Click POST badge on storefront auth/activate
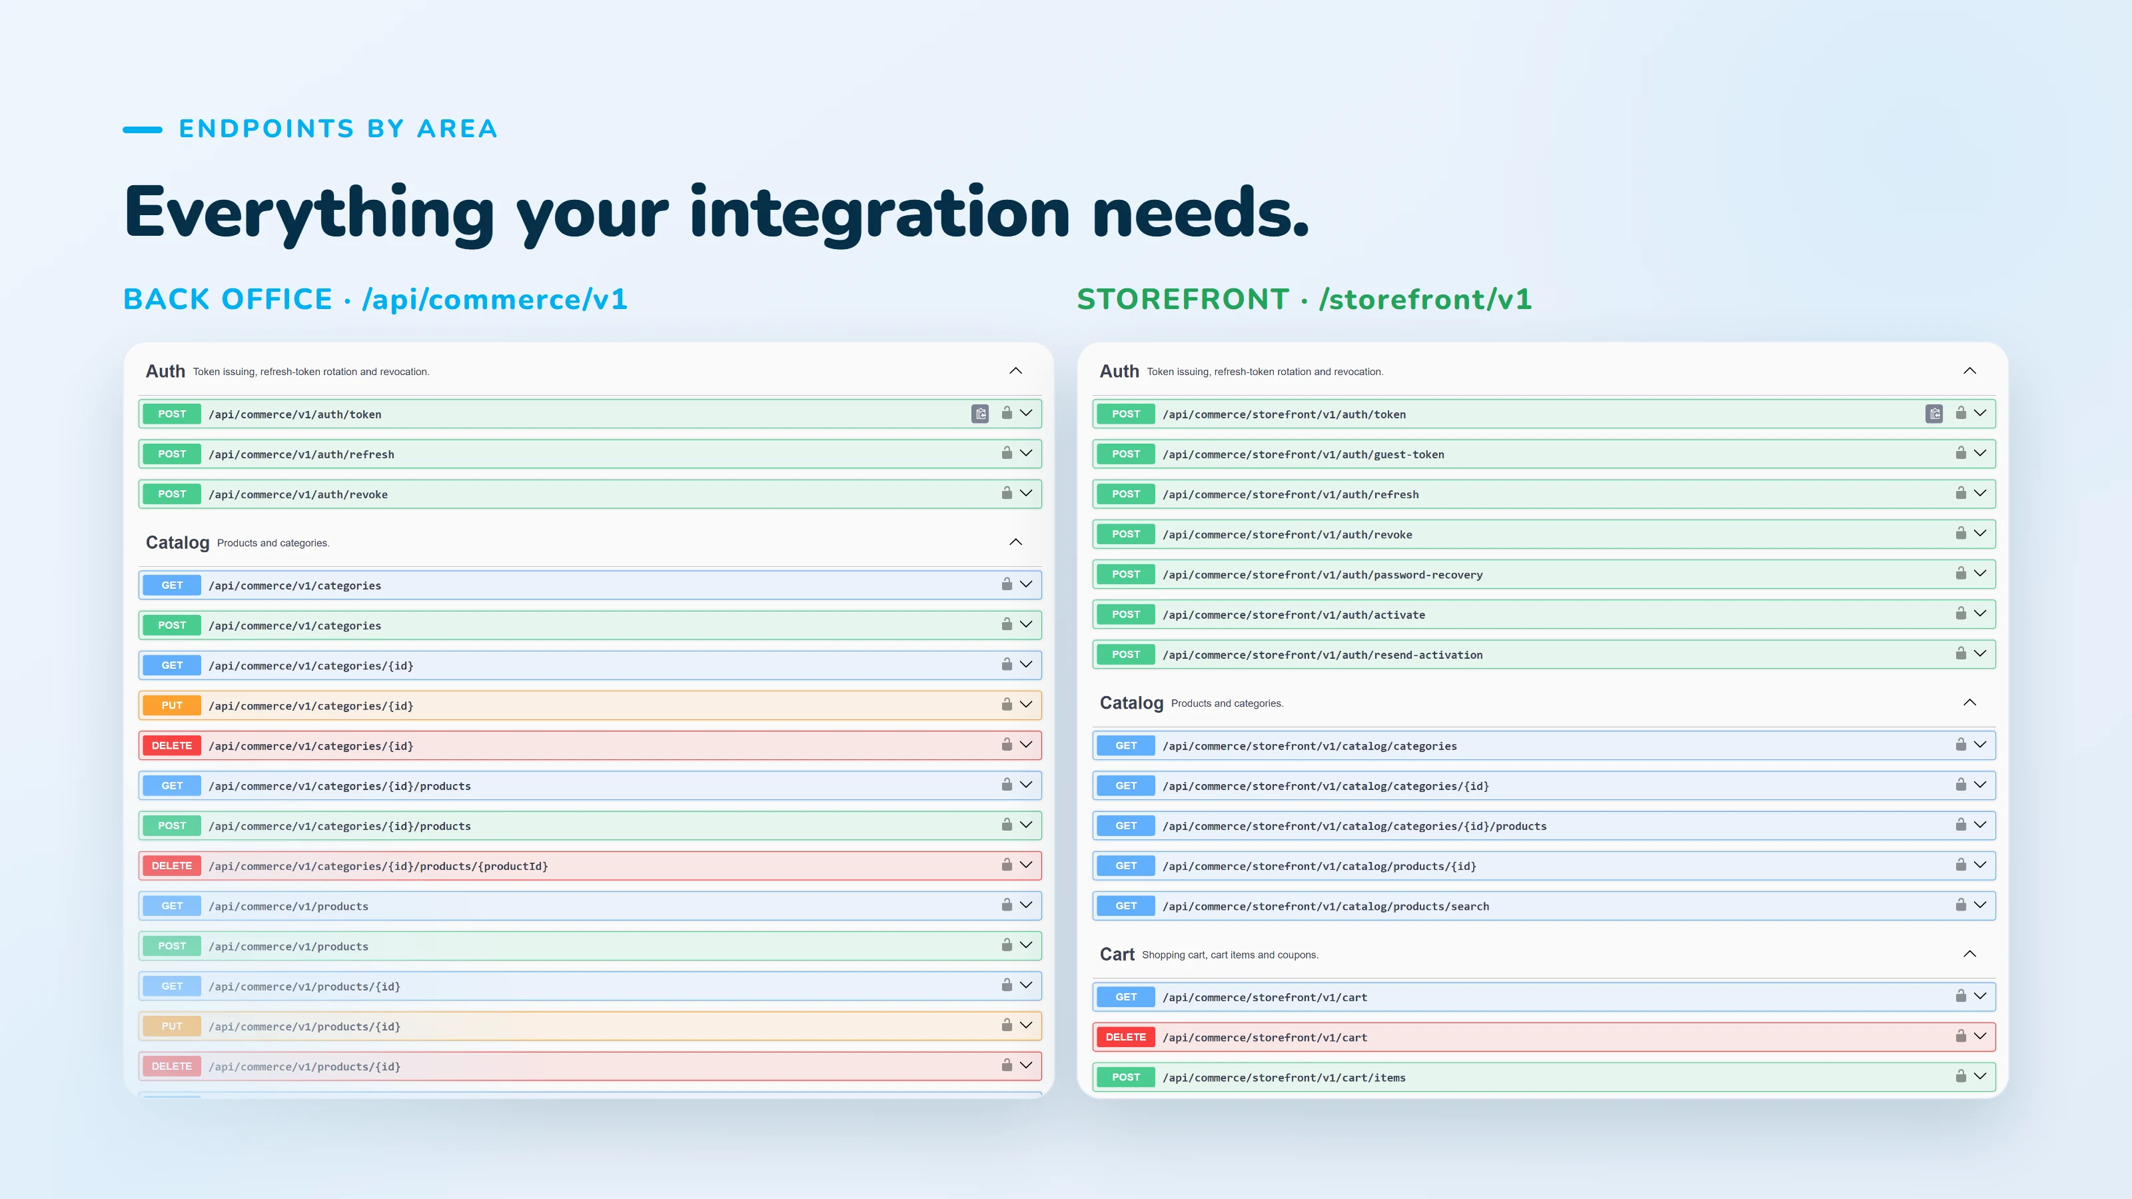This screenshot has width=2132, height=1199. (x=1125, y=614)
